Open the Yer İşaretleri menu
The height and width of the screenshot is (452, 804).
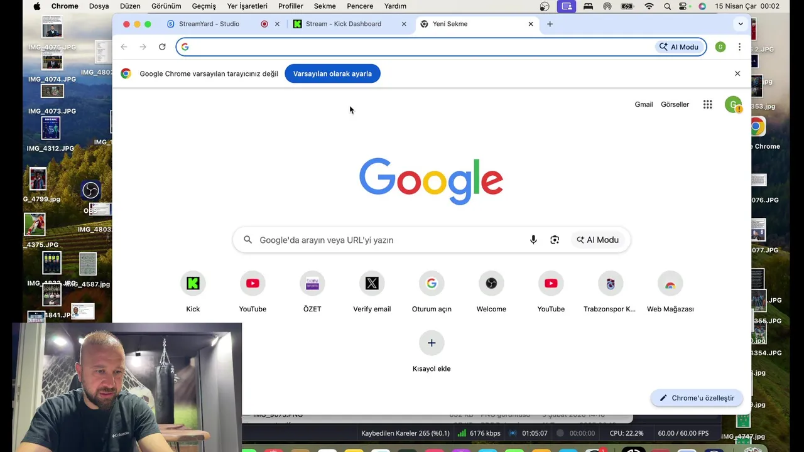[247, 6]
